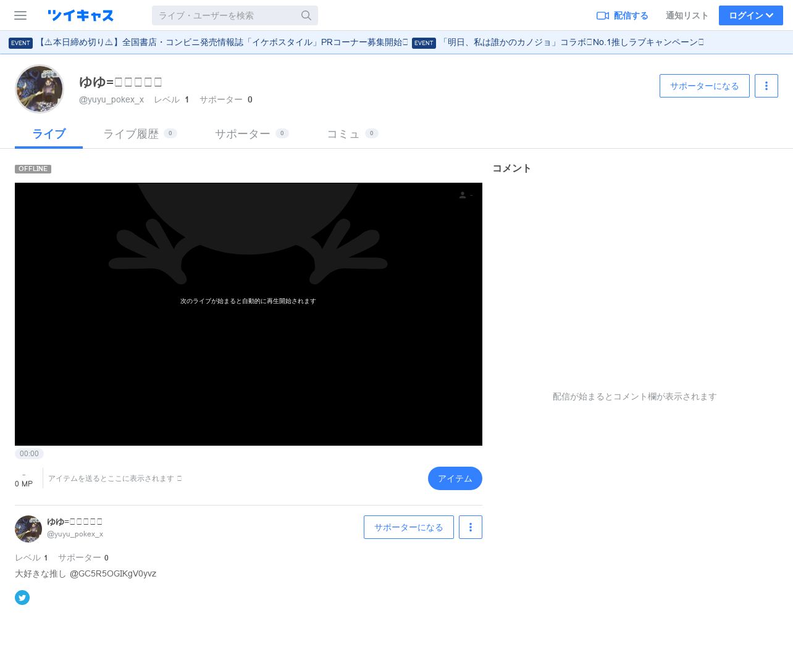Image resolution: width=793 pixels, height=650 pixels.
Task: Click the large profile avatar in header
Action: pos(40,89)
